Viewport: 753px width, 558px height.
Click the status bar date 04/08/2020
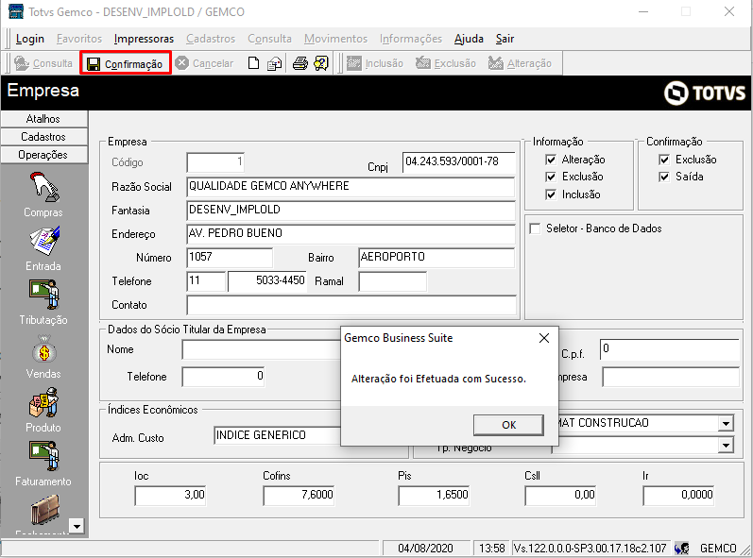(425, 548)
